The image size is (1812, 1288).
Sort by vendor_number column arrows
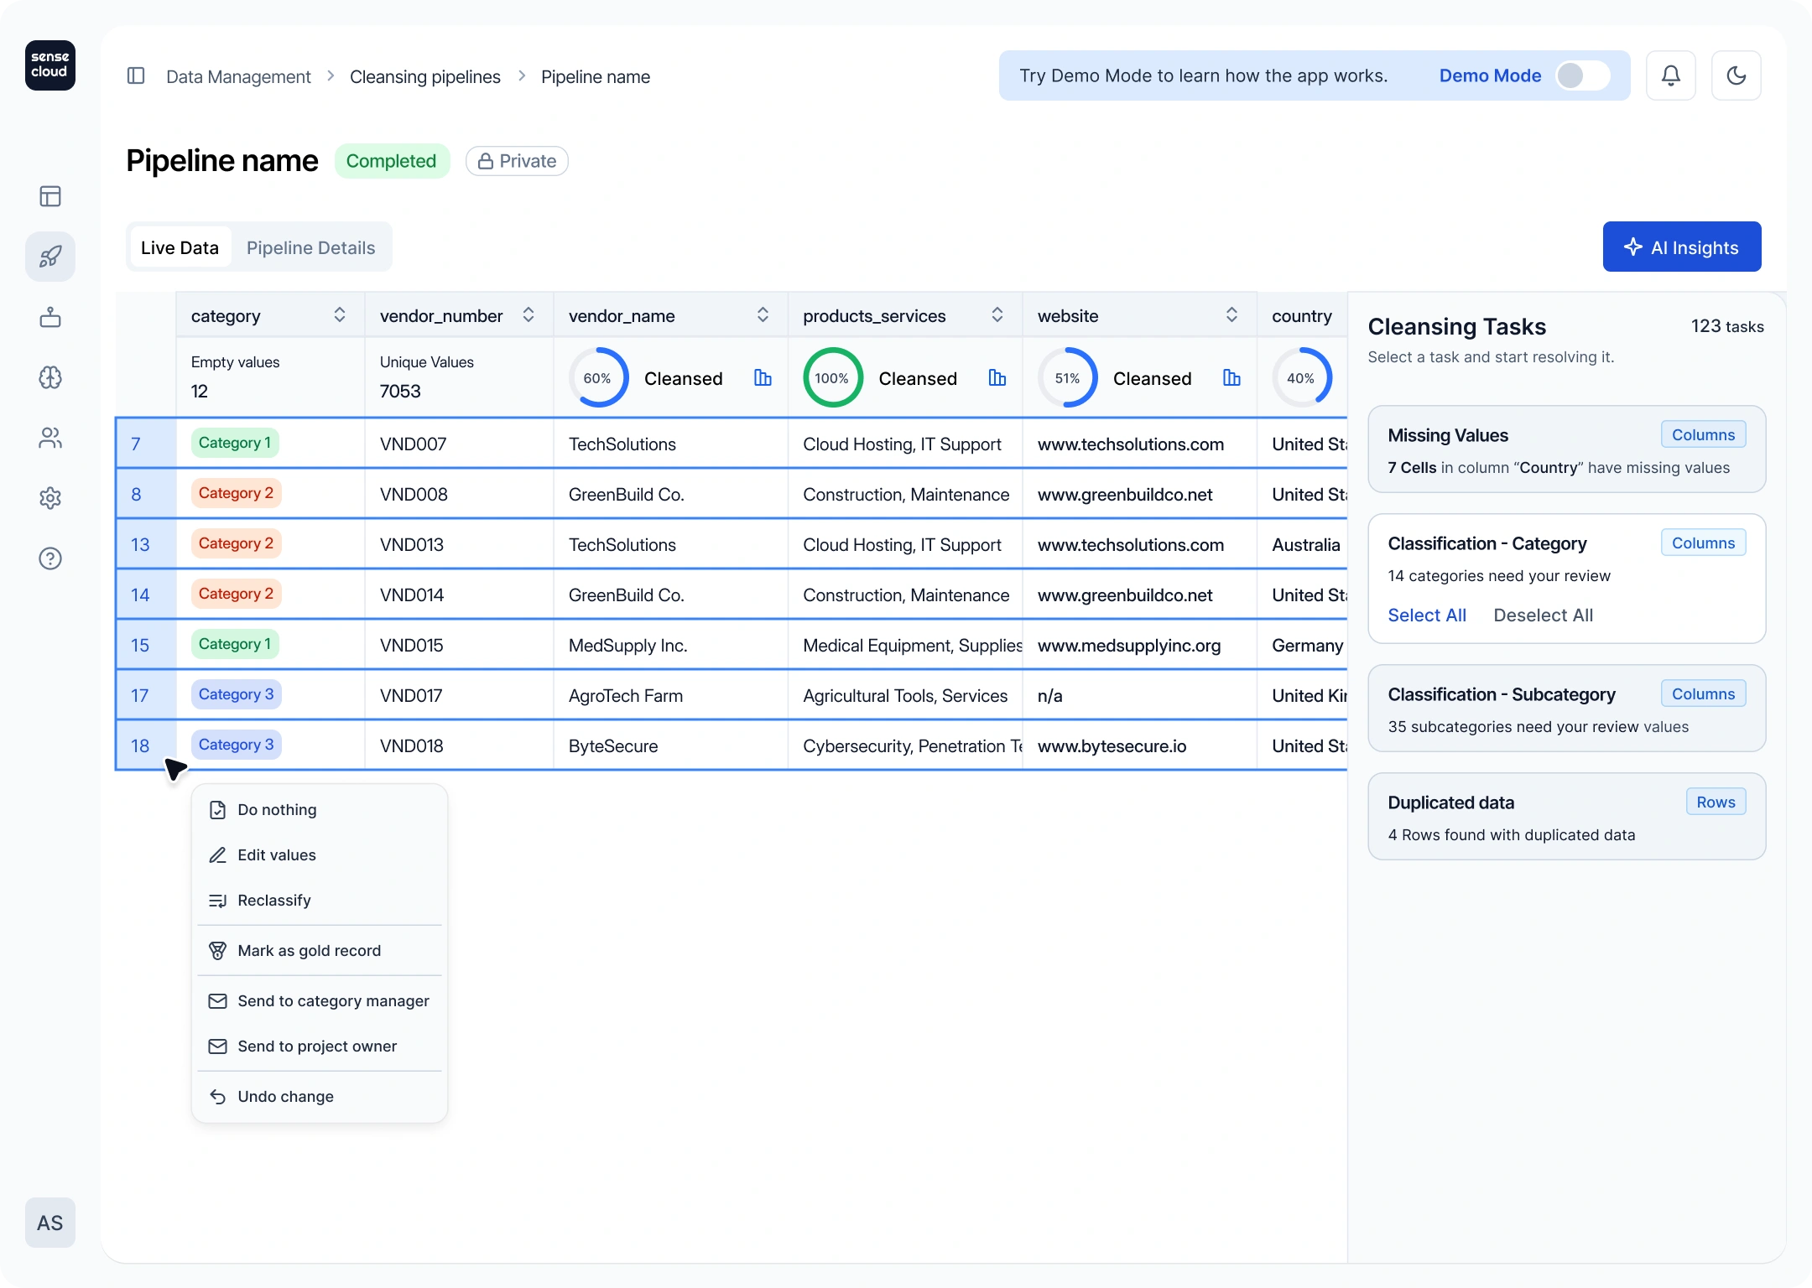click(x=528, y=315)
